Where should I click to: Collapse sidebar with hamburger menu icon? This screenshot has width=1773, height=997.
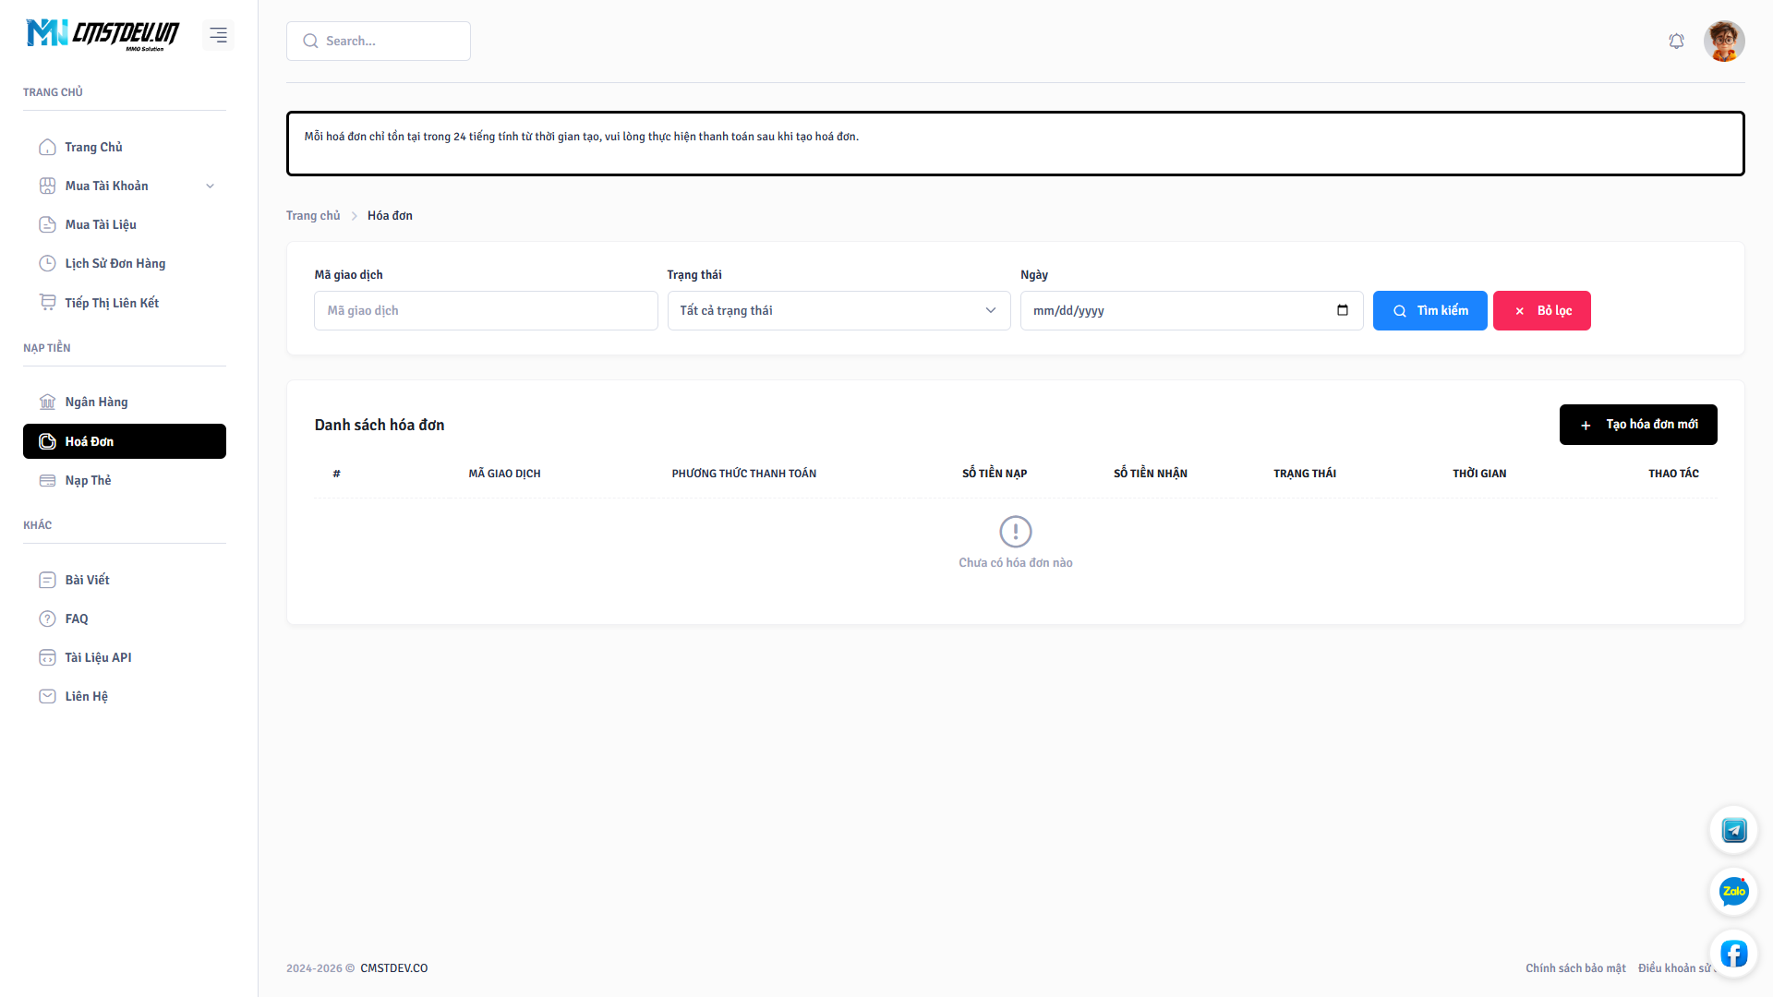pos(218,35)
